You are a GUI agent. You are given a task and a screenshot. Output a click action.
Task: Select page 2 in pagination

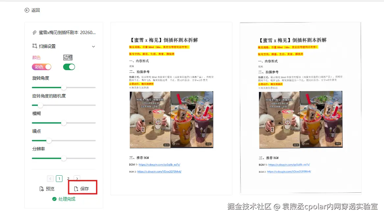click(x=68, y=179)
